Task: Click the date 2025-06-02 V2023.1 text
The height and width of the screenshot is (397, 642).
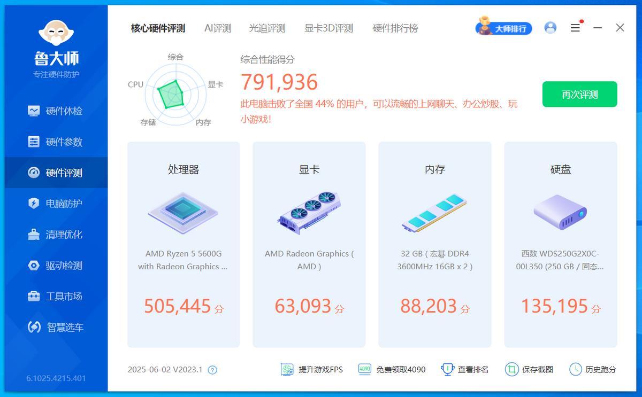Action: click(165, 369)
